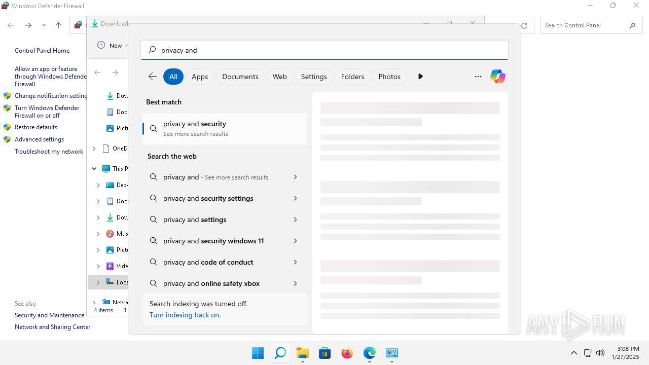The image size is (649, 365).
Task: Select 'privacy and - See more search results'
Action: (225, 177)
